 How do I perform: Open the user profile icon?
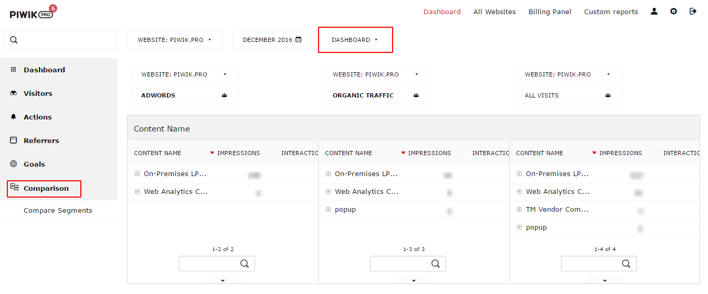pos(654,11)
